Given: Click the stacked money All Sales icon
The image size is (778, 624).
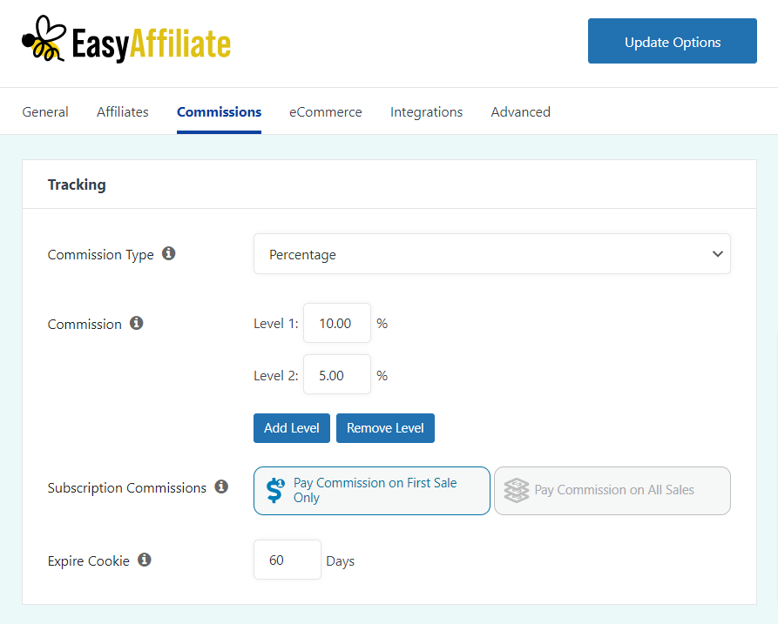Looking at the screenshot, I should (517, 490).
